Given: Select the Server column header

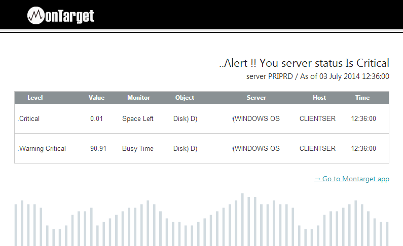Looking at the screenshot, I should [x=256, y=98].
